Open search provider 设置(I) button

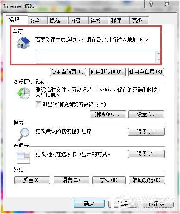tap(146, 132)
